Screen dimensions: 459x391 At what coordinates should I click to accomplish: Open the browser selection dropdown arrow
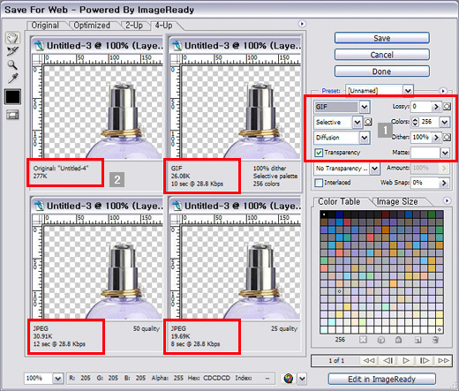click(x=302, y=379)
